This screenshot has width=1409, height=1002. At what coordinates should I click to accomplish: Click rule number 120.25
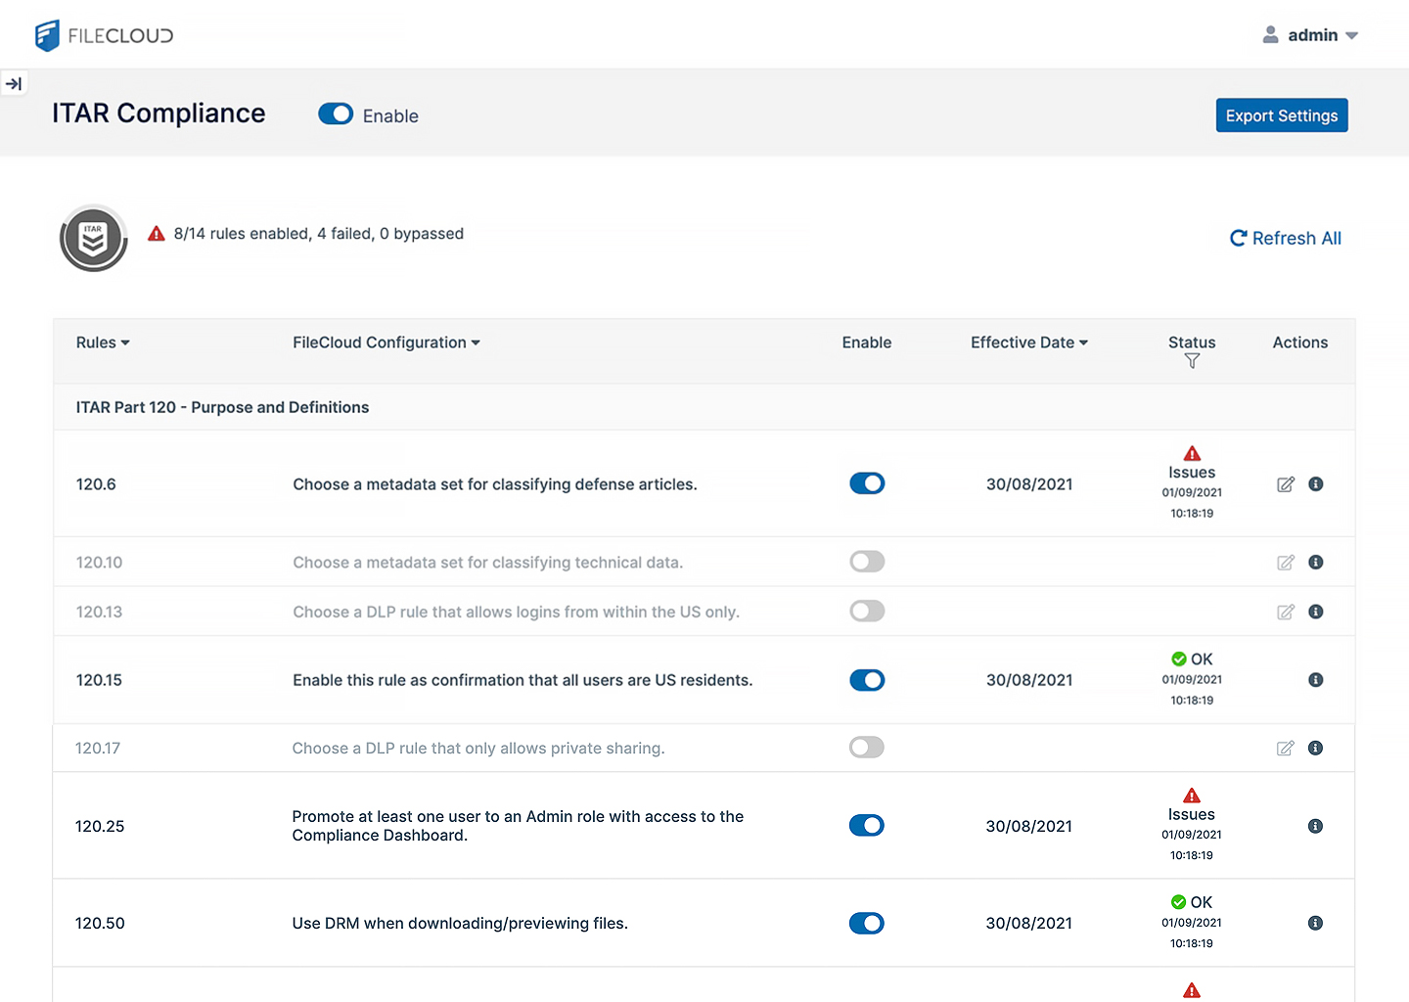[100, 826]
